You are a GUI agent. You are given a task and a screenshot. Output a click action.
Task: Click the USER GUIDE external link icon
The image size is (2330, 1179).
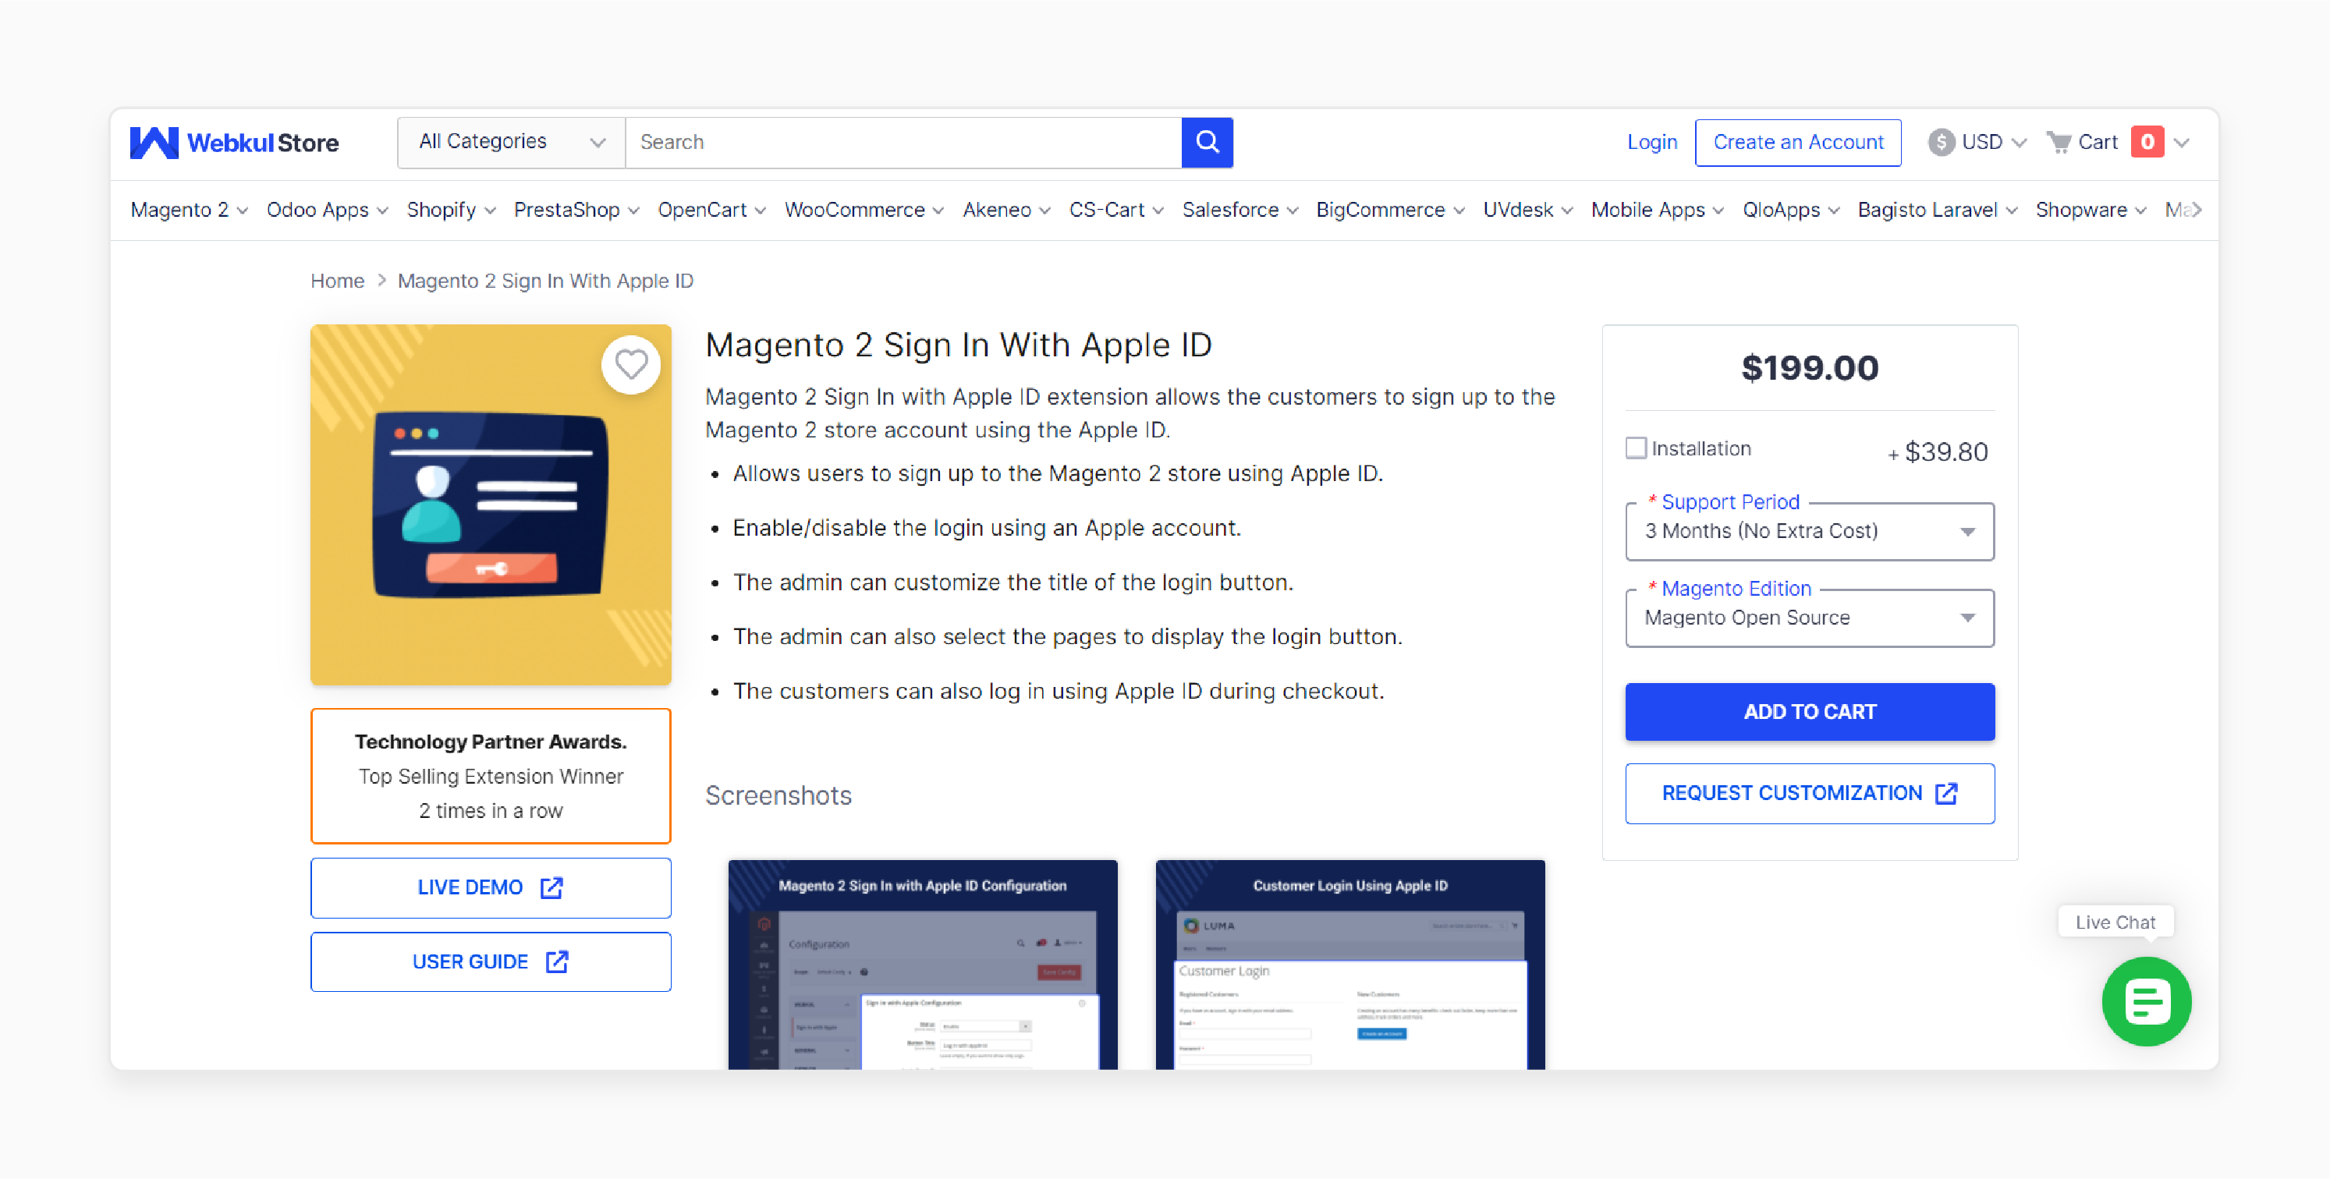pyautogui.click(x=557, y=962)
